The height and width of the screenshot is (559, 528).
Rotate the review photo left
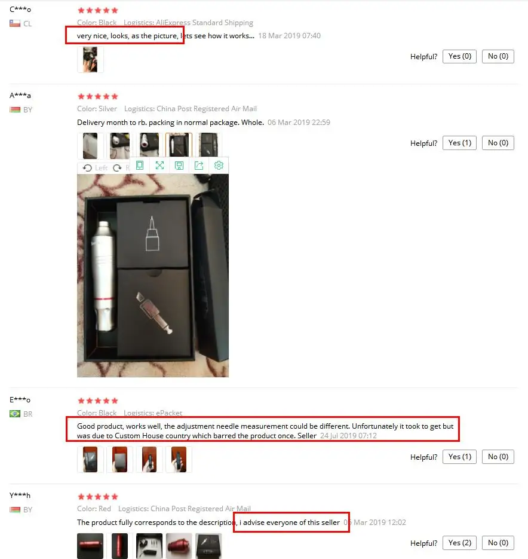point(95,168)
